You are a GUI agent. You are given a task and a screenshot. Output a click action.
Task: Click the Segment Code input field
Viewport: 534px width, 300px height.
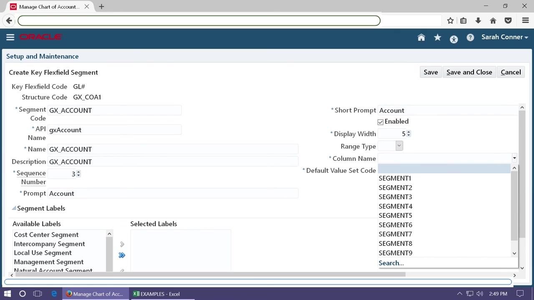[x=115, y=110]
